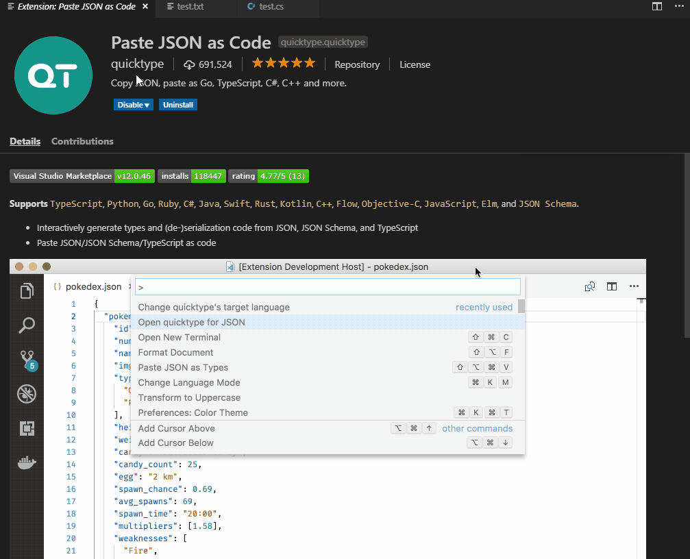The image size is (690, 559).
Task: Open the Extensions icon in demo sidebar
Action: tap(27, 428)
